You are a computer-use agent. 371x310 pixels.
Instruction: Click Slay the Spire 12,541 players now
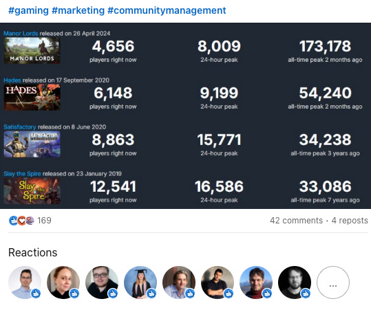click(x=113, y=191)
